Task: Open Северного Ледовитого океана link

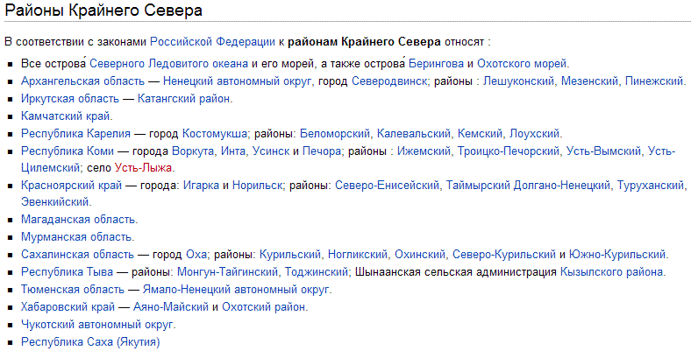Action: click(168, 64)
